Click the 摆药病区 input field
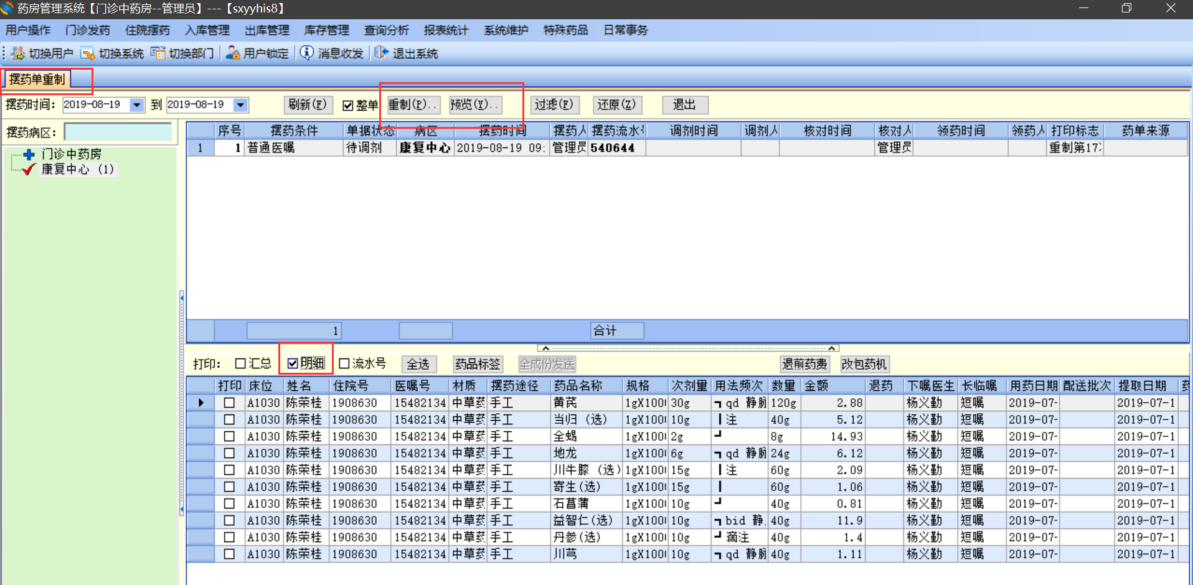1193x585 pixels. point(118,132)
